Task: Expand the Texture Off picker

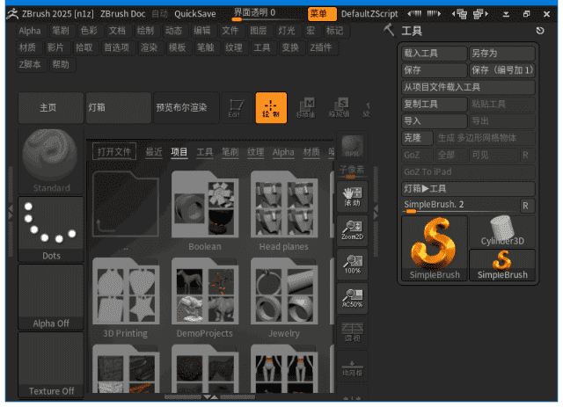Action: (x=51, y=365)
